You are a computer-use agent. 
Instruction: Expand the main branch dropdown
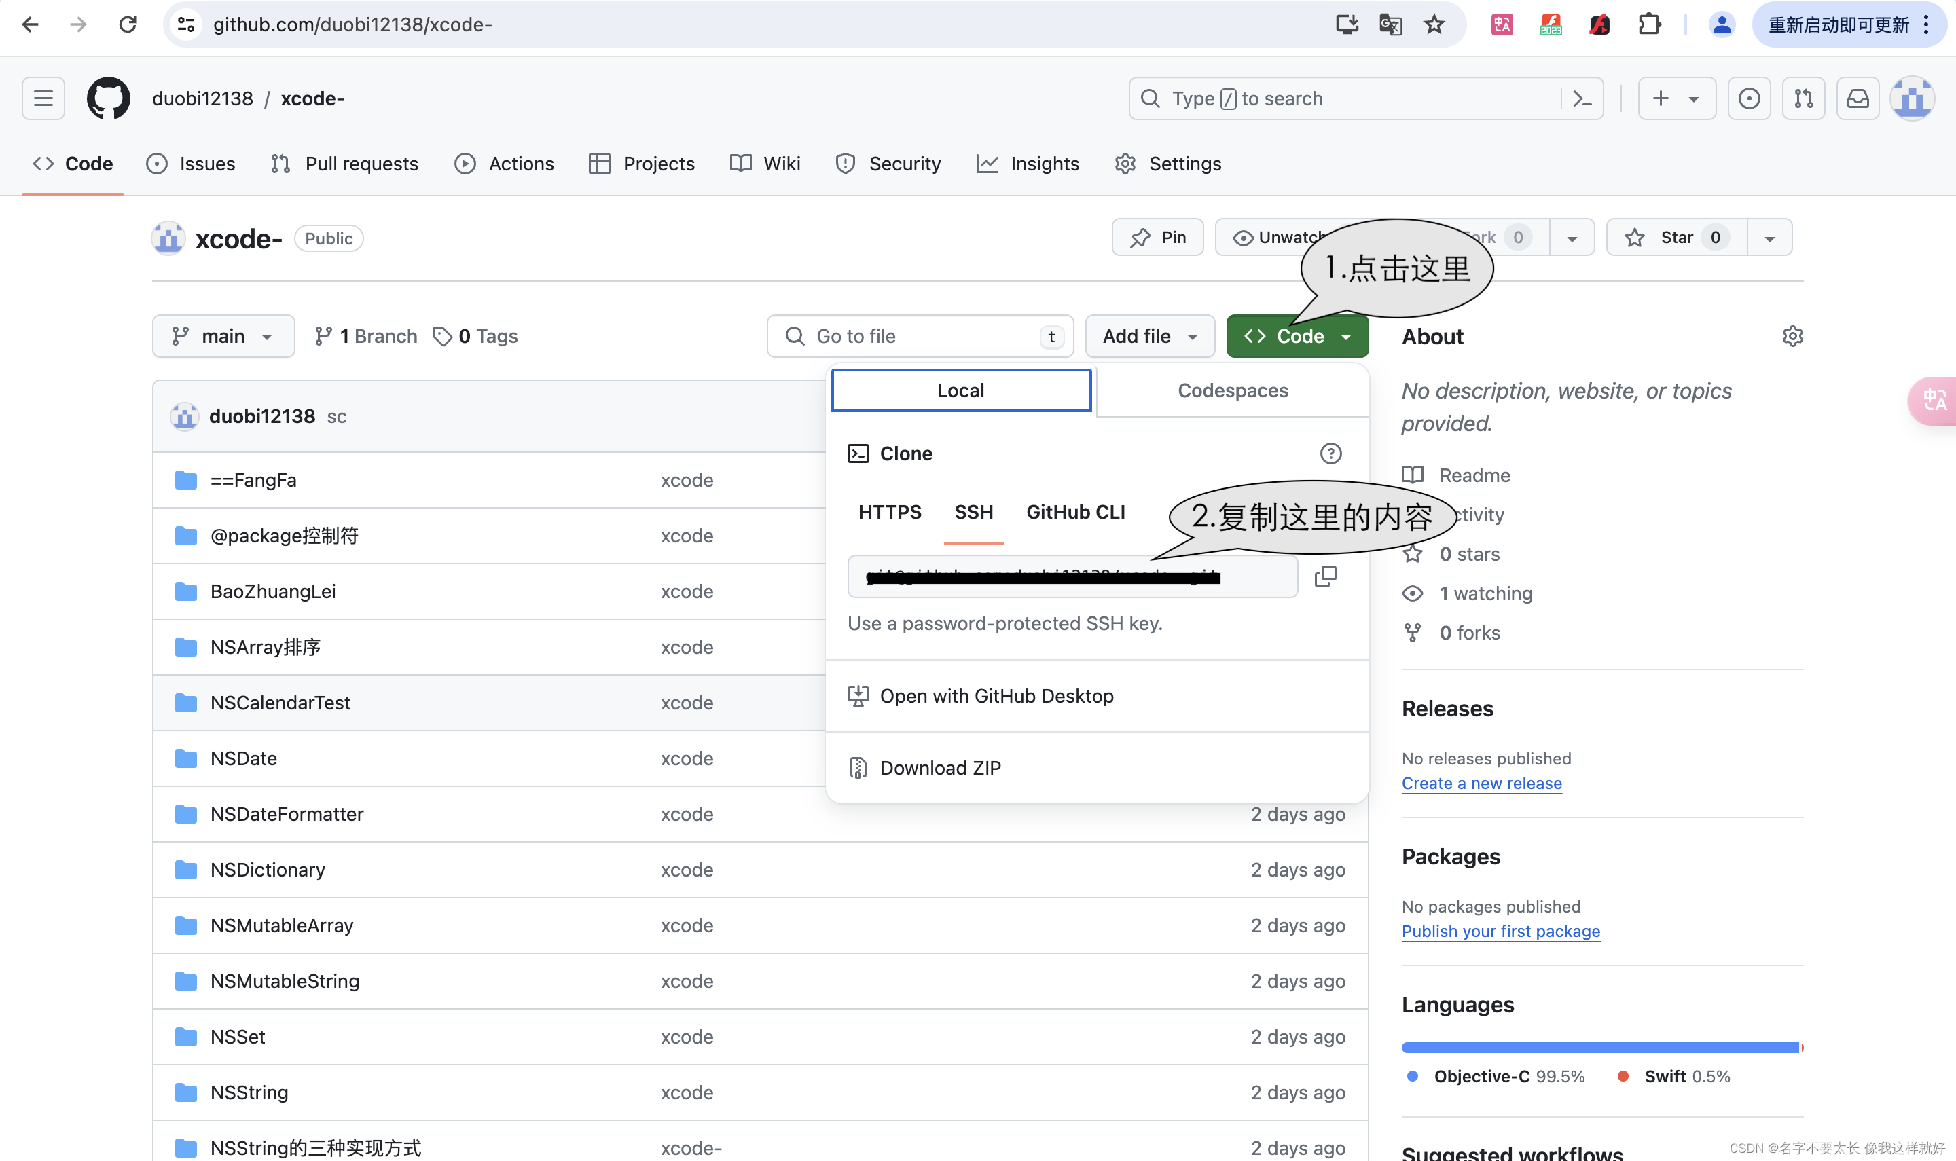[x=223, y=336]
